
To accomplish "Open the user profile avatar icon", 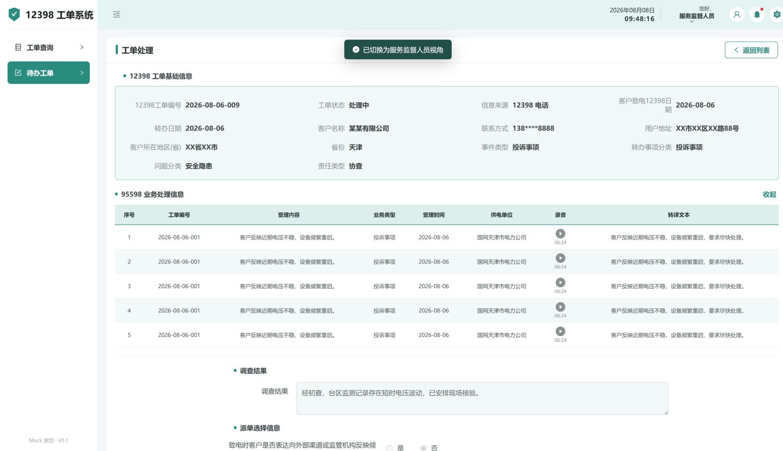I will pos(737,15).
